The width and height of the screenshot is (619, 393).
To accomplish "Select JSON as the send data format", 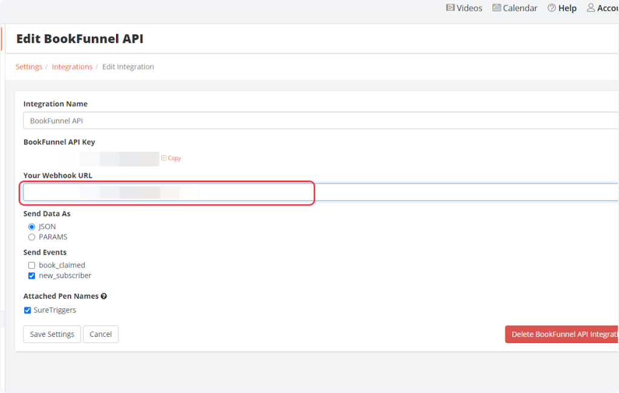I will point(32,227).
